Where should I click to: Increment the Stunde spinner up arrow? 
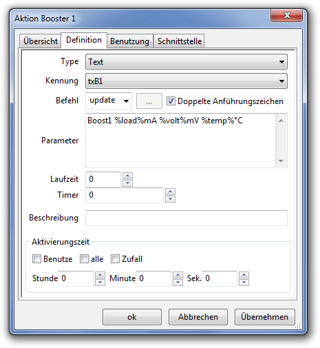coord(100,275)
